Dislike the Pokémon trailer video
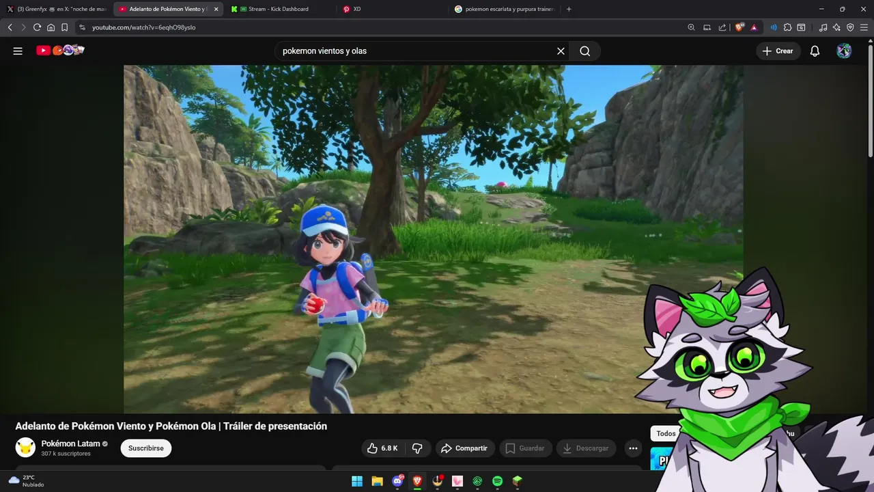Screen dimensions: 874x492 pos(417,448)
